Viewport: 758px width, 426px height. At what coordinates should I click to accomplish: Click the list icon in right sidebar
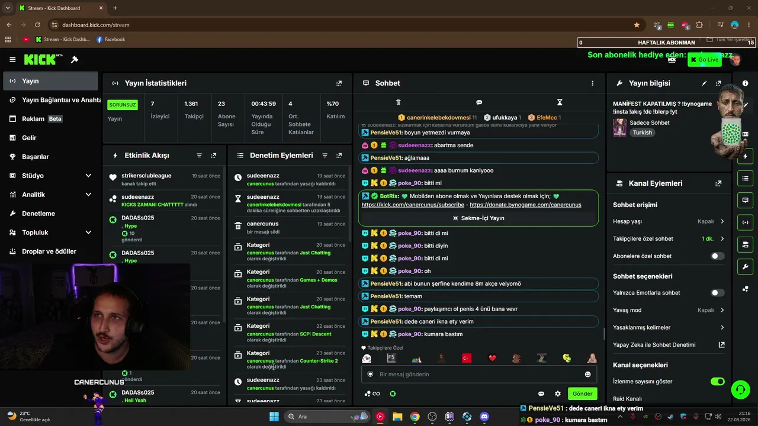pyautogui.click(x=745, y=179)
